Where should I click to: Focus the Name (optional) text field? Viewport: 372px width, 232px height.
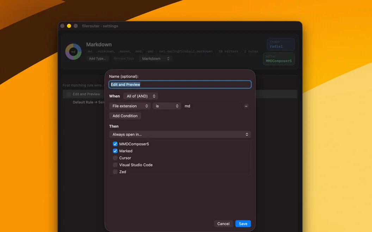[180, 84]
